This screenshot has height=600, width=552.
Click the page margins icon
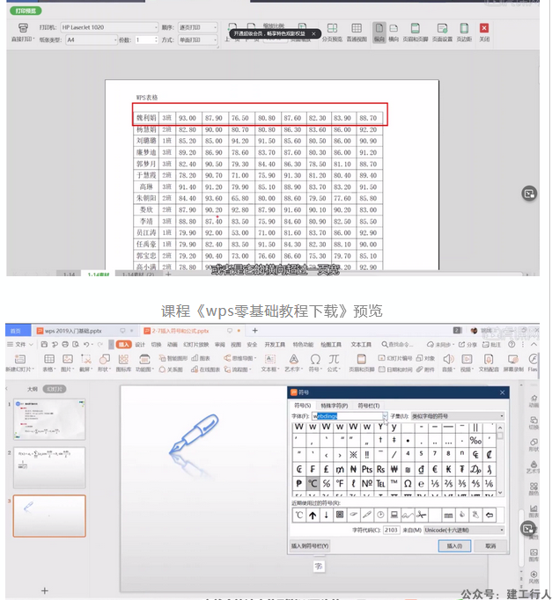click(464, 28)
